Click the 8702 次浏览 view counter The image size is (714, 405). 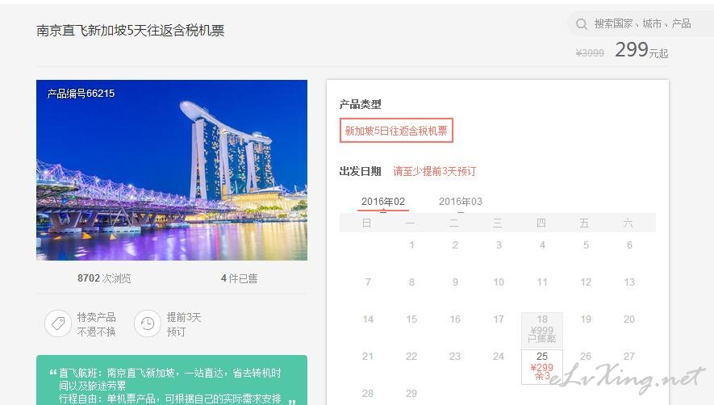pos(104,278)
